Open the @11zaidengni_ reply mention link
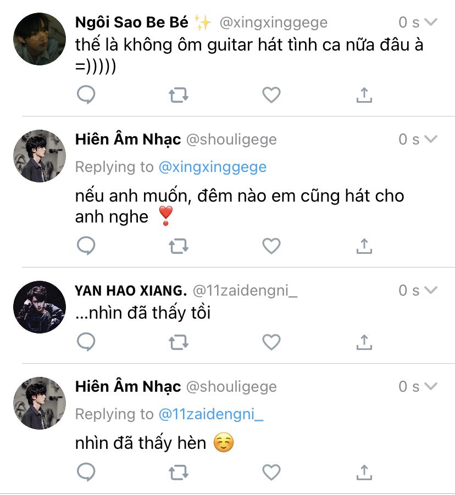The height and width of the screenshot is (495, 455). coord(211,414)
